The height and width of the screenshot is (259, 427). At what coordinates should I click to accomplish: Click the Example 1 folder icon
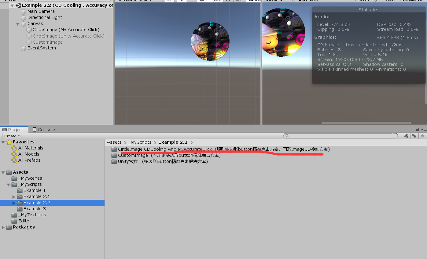tap(20, 191)
